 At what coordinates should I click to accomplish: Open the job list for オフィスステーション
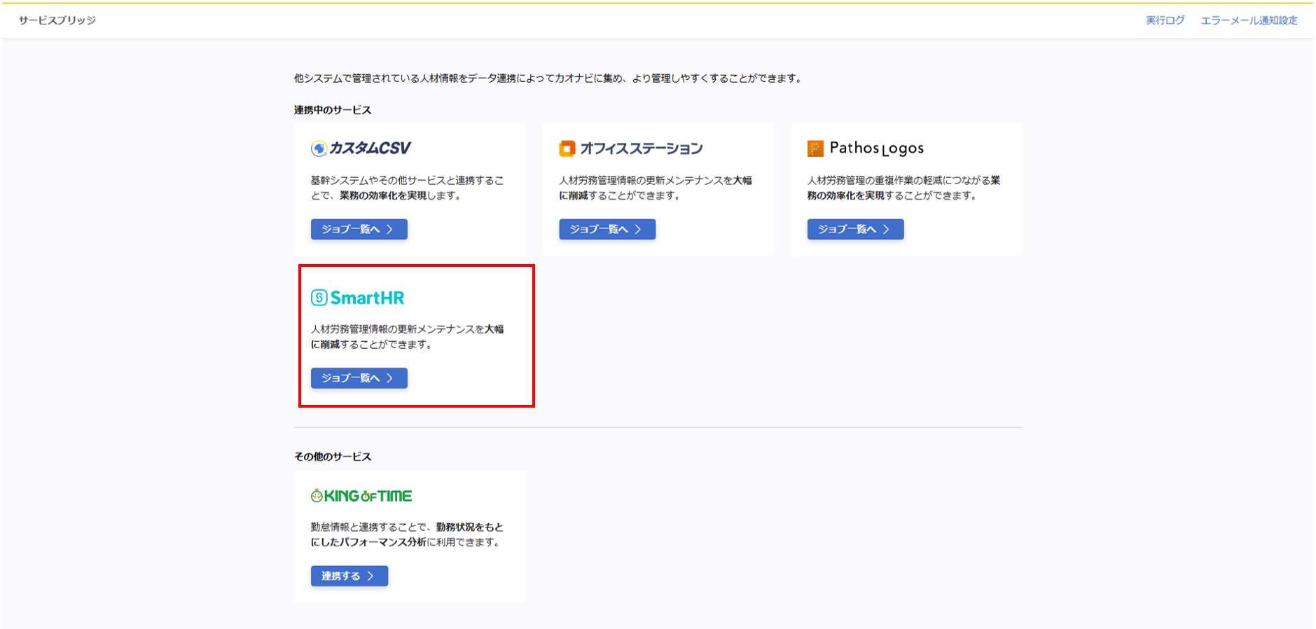click(607, 229)
